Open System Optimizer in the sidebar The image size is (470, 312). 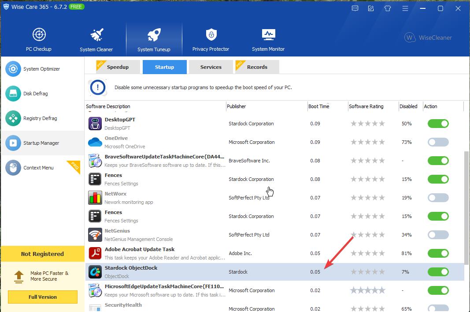click(x=43, y=69)
